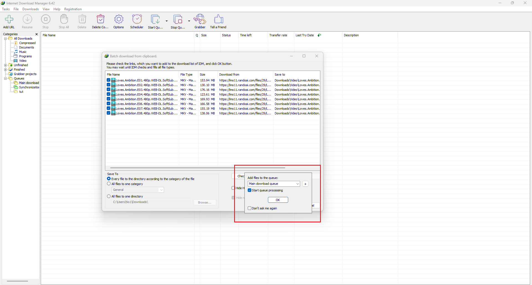Click the horizontal scrollbar in file list
Viewport: 532px width, 285px height.
coord(197,168)
